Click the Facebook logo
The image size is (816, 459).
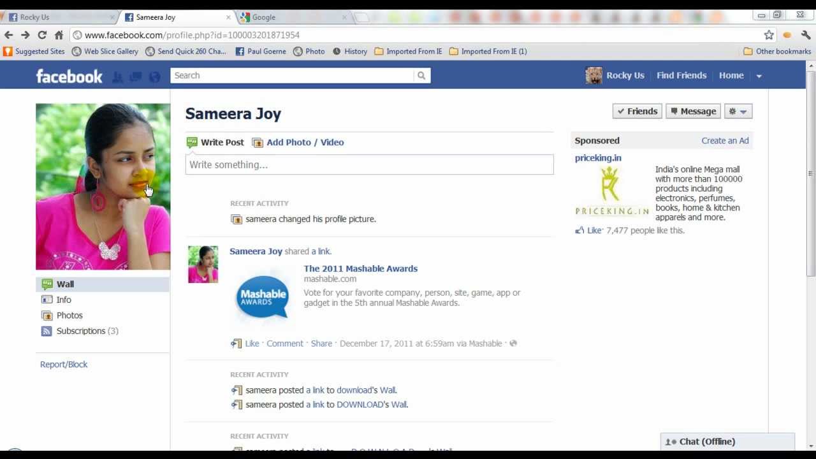(69, 76)
